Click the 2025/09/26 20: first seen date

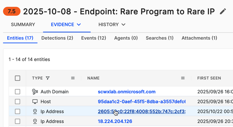click(x=215, y=121)
